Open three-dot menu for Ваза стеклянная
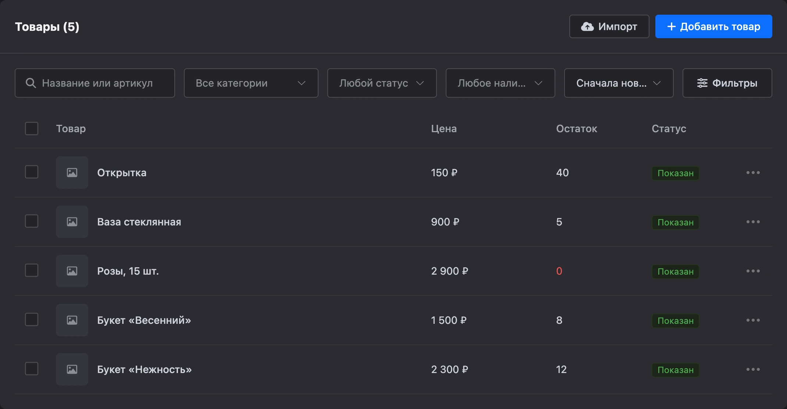This screenshot has width=787, height=409. tap(753, 222)
